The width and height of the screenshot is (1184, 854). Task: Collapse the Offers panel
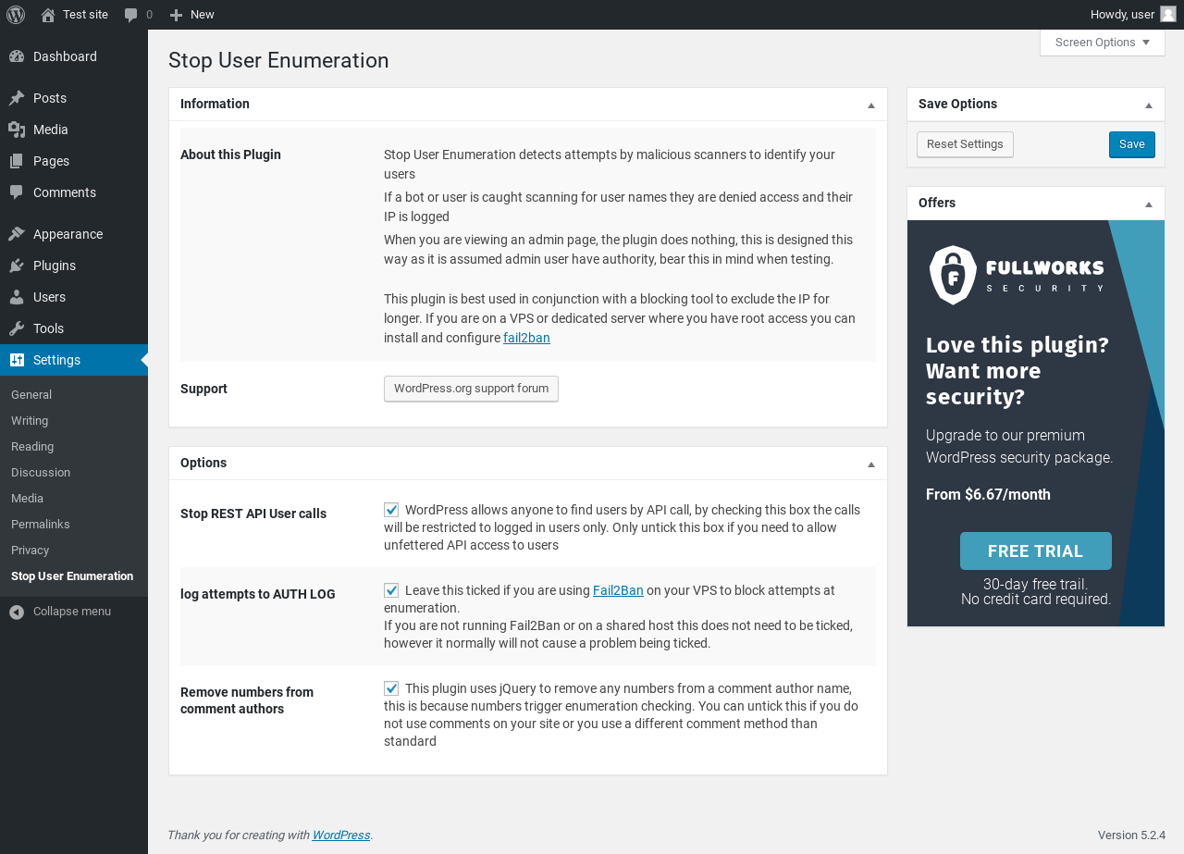pos(1149,204)
